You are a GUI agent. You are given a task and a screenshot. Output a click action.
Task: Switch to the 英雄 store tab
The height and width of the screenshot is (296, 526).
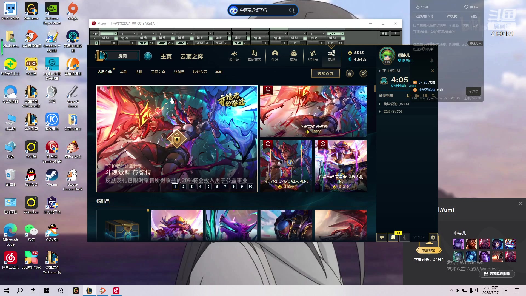[124, 72]
